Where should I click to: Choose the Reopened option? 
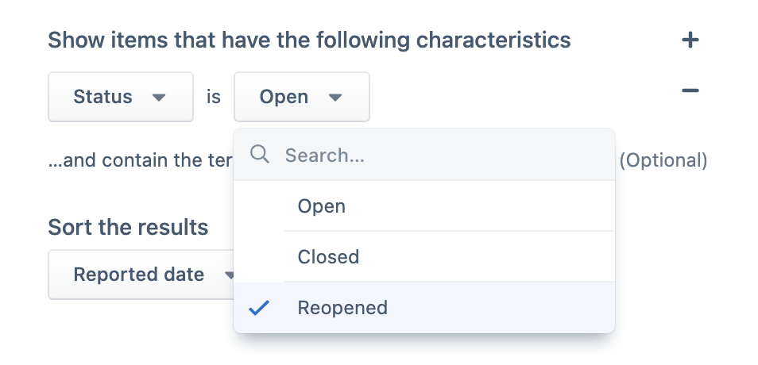tap(424, 308)
